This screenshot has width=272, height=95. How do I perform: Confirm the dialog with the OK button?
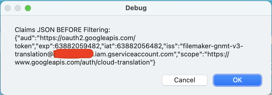pos(237,80)
